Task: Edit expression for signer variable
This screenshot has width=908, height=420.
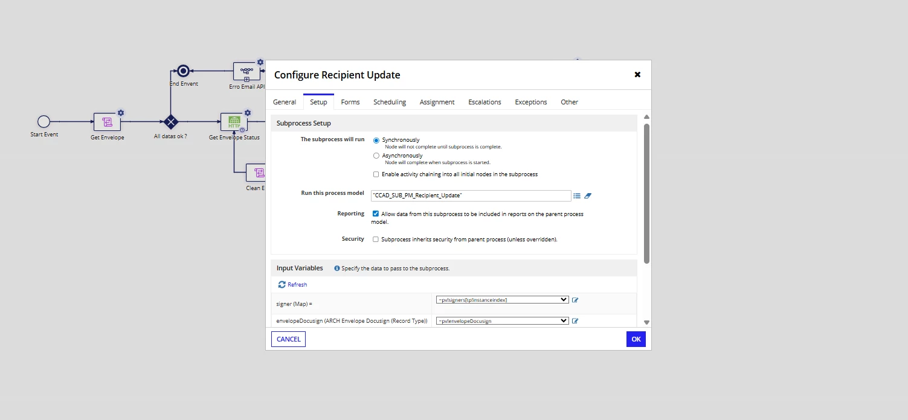Action: pos(575,300)
